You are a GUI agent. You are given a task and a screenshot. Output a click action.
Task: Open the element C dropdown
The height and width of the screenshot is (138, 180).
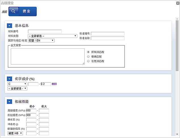tap(17, 84)
